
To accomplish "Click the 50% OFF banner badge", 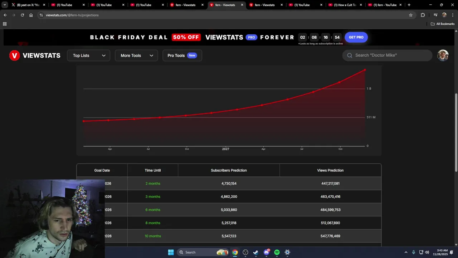I will pos(186,37).
